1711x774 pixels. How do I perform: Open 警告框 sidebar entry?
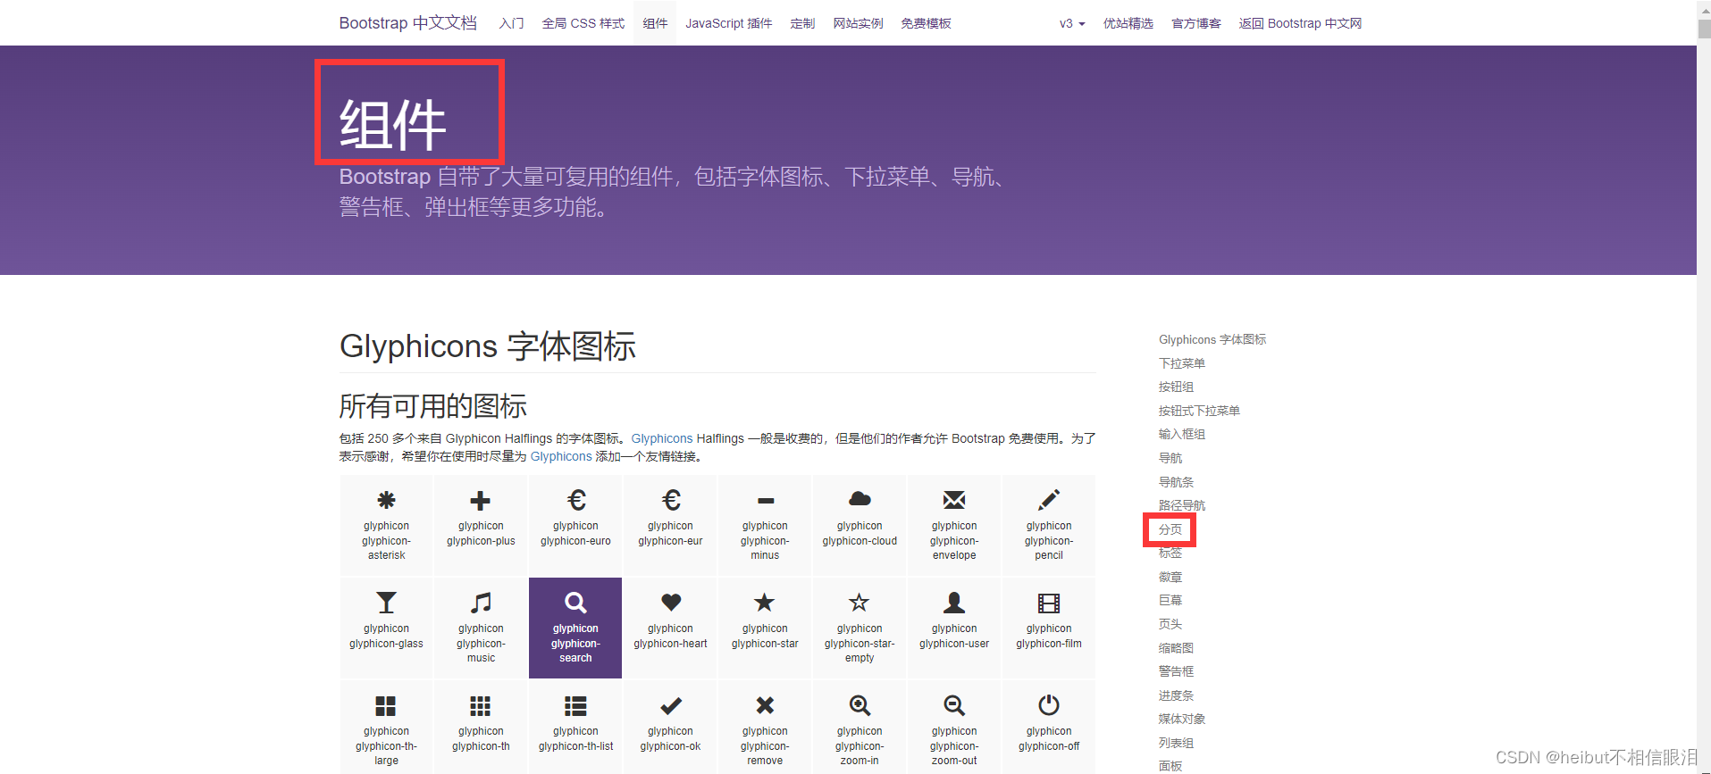pyautogui.click(x=1176, y=671)
